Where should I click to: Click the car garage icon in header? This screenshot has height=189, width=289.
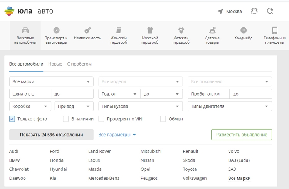pyautogui.click(x=254, y=11)
